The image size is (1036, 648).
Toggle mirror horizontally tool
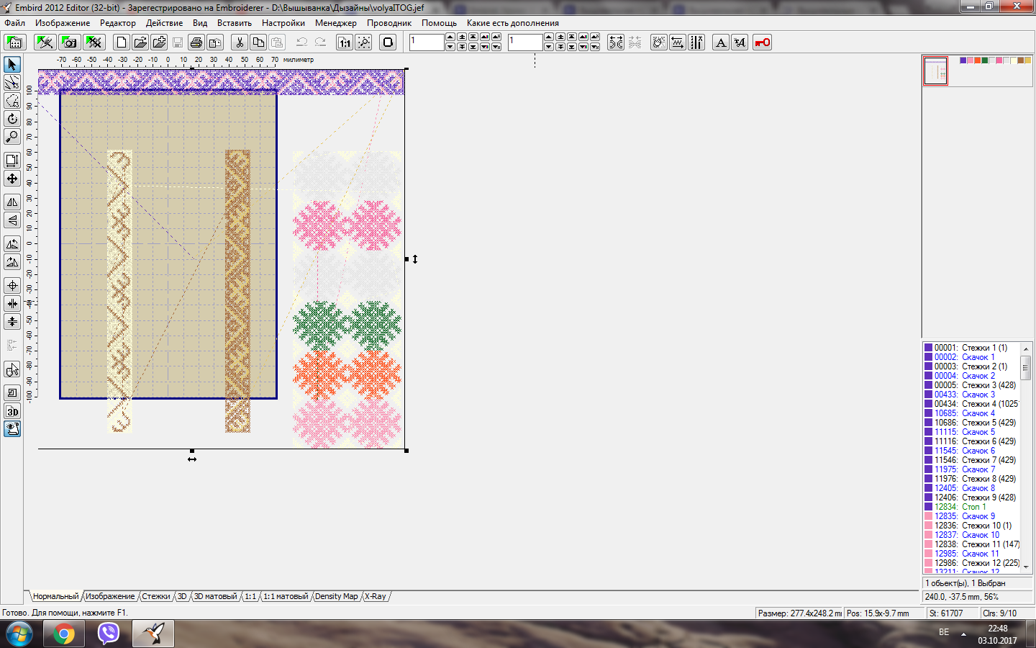click(x=12, y=202)
